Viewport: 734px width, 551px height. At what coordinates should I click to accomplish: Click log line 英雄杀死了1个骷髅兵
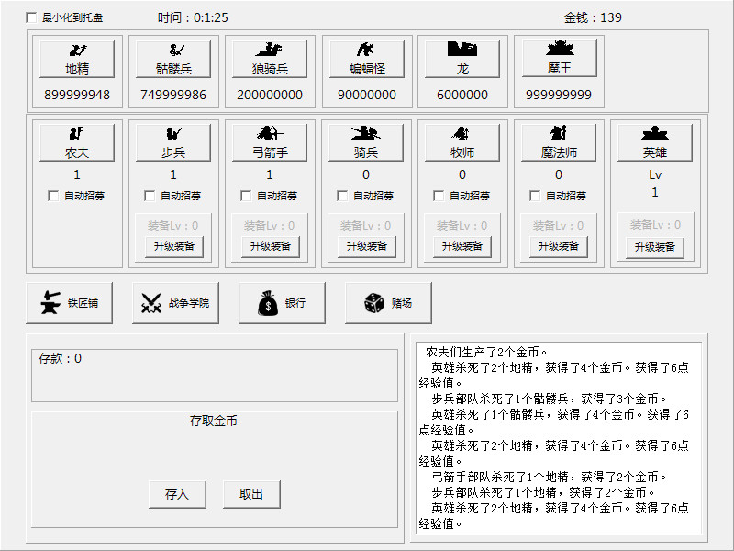[554, 422]
